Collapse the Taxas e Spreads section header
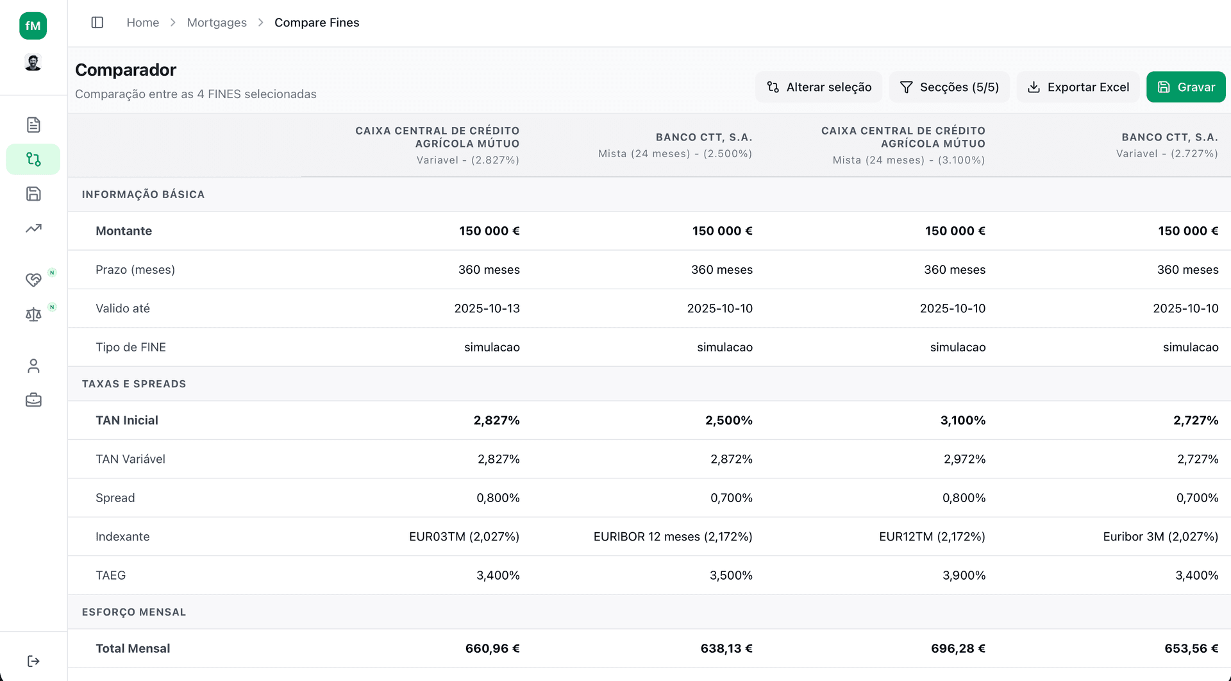The height and width of the screenshot is (681, 1231). pos(134,384)
